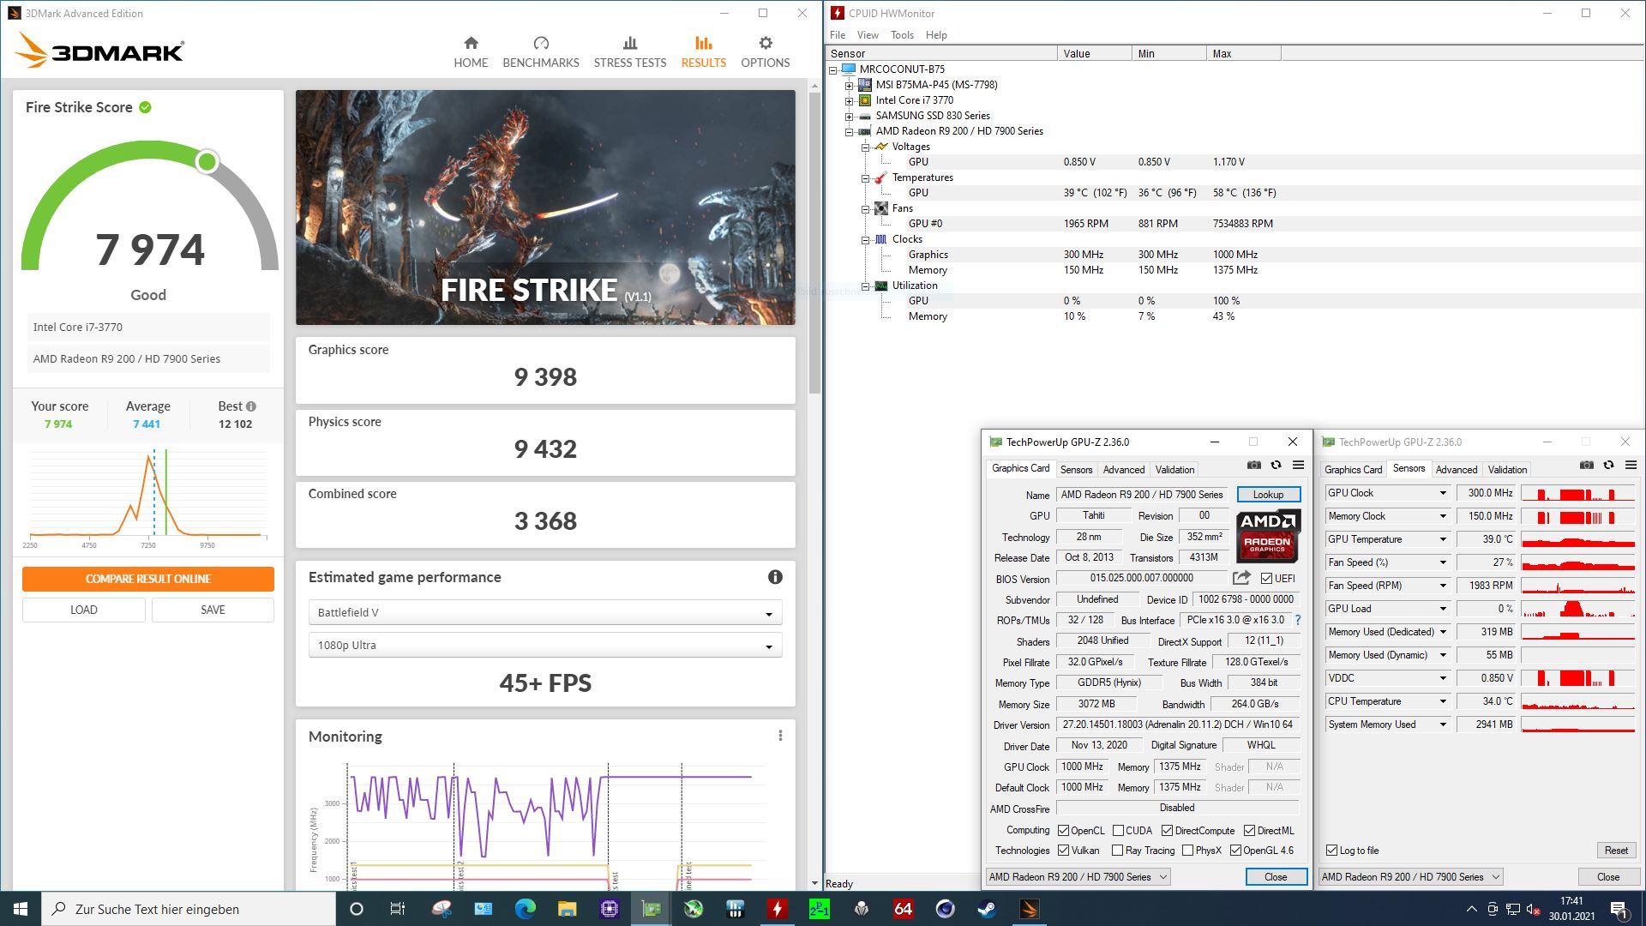This screenshot has height=926, width=1646.
Task: Open GPU Clock sensor dropdown
Action: click(x=1443, y=493)
